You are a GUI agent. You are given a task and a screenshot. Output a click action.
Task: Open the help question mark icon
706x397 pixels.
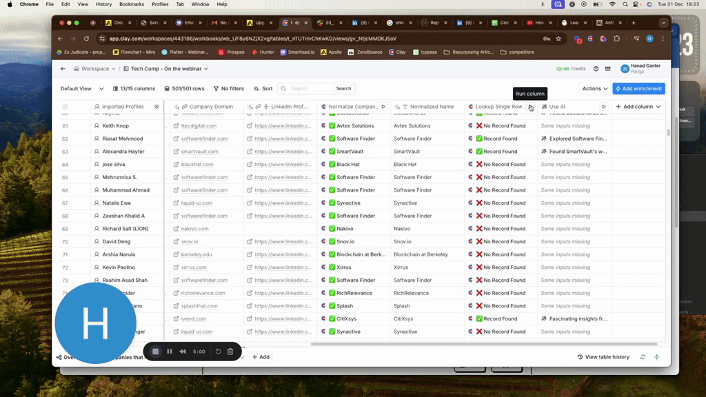[x=596, y=69]
